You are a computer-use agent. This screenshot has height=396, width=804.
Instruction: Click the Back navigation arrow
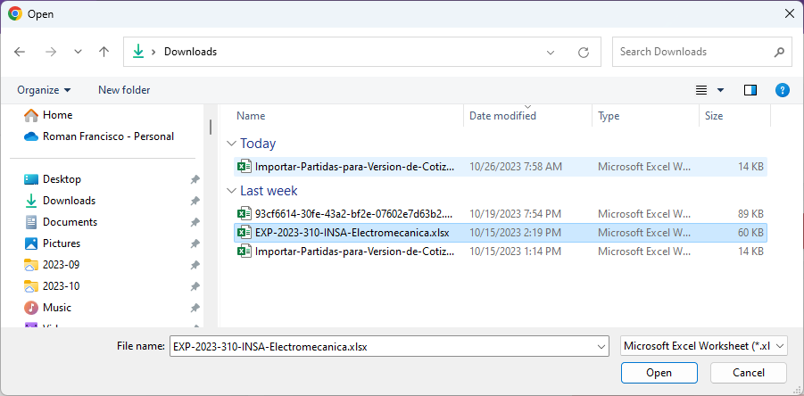coord(20,52)
